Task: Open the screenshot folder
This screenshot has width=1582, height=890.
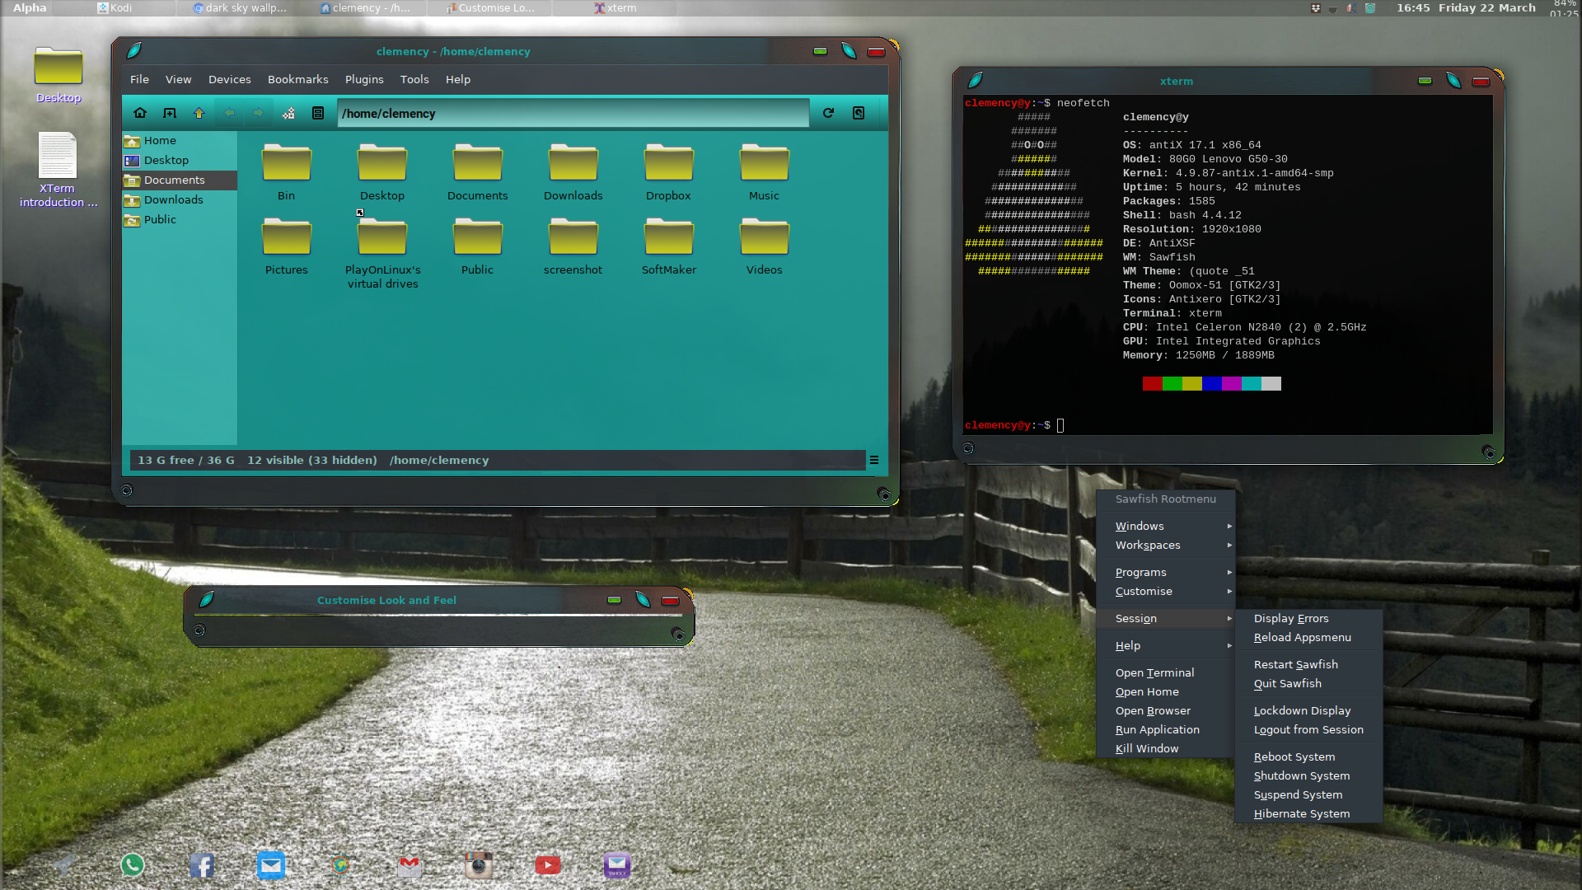Action: [573, 246]
